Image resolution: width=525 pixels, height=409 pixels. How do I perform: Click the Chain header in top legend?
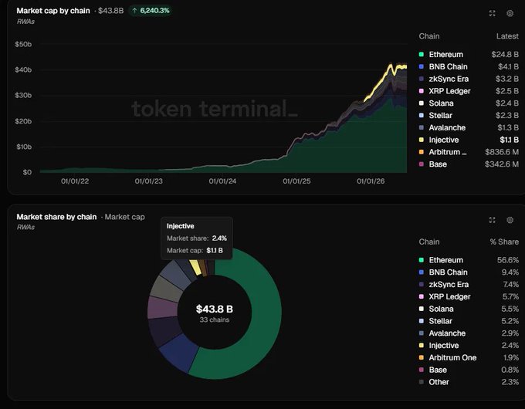point(429,36)
